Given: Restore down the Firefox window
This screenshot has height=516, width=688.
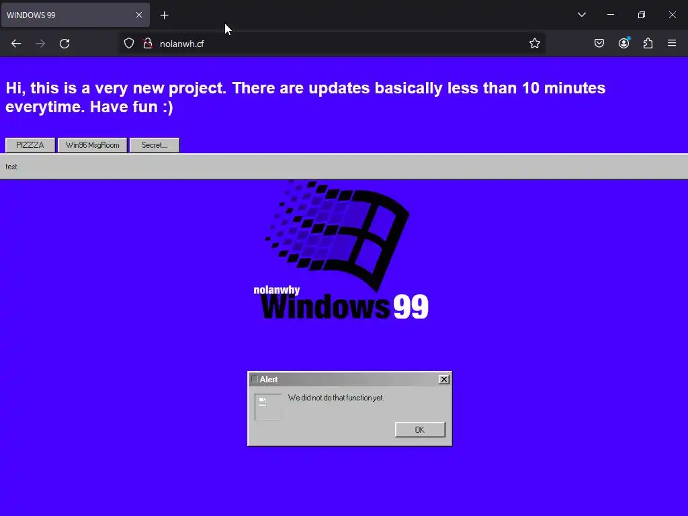Looking at the screenshot, I should 642,15.
